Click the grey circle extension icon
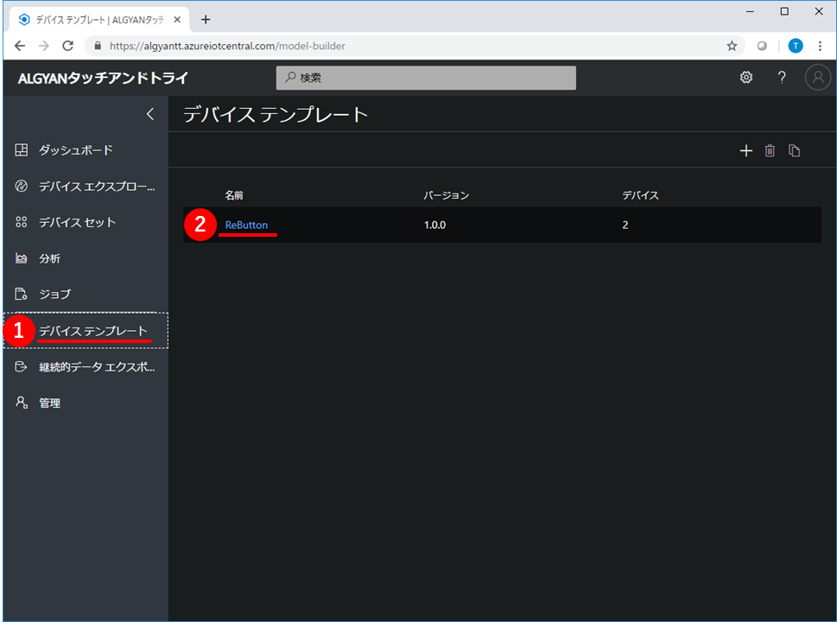837x622 pixels. point(762,46)
